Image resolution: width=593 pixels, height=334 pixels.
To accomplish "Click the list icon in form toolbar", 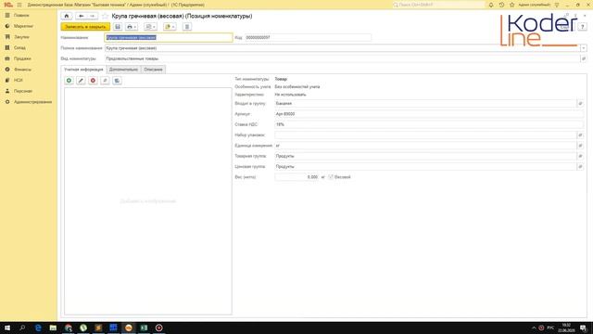I will 187,27.
